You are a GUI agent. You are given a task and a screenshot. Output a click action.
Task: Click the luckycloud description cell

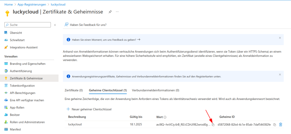click(x=75, y=124)
